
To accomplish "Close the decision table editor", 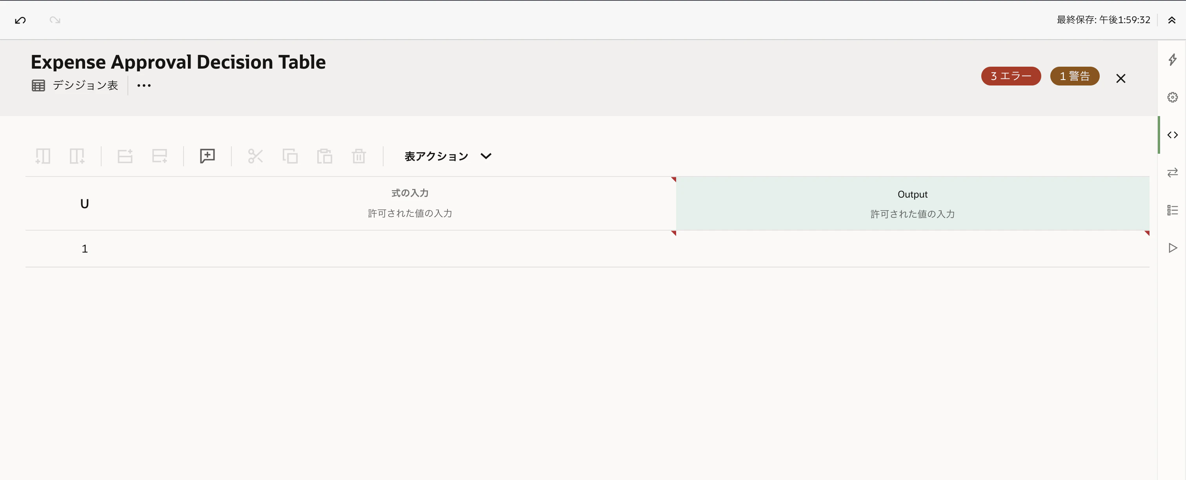I will pos(1121,78).
